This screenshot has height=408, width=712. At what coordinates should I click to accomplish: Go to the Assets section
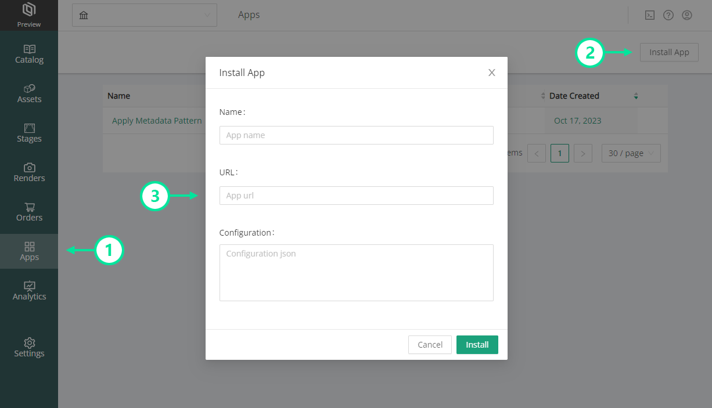click(x=29, y=93)
